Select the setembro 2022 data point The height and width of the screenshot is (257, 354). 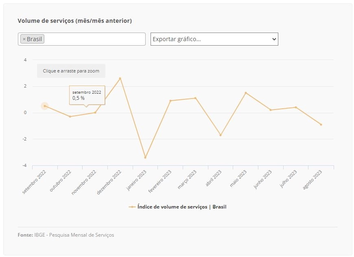[45, 106]
